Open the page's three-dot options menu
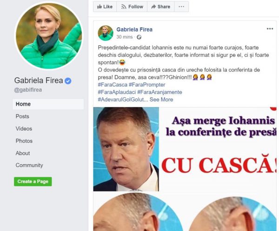 tap(181, 6)
